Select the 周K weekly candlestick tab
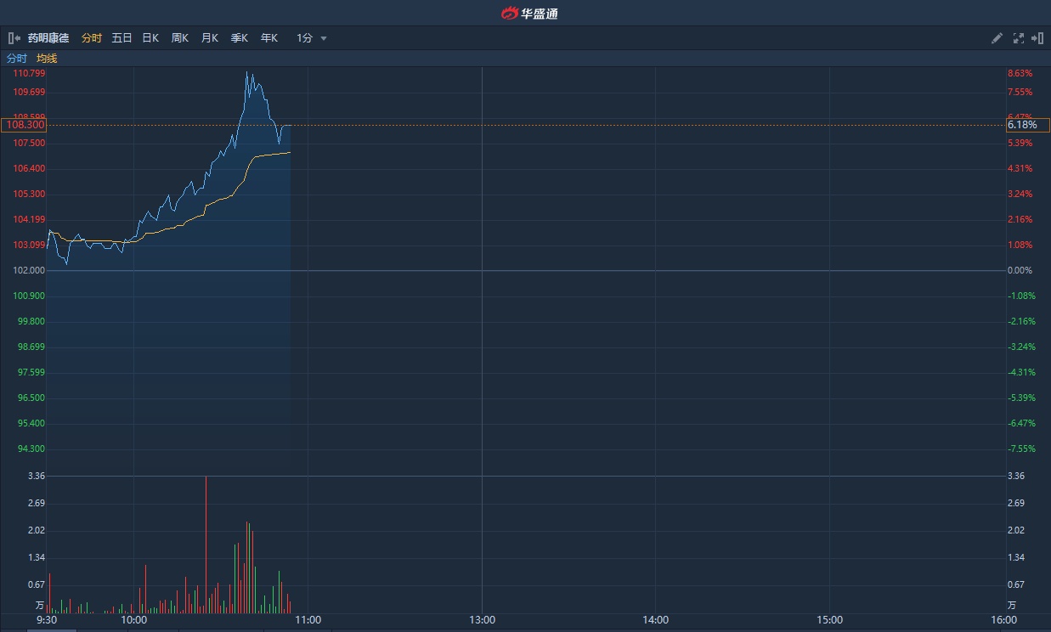The width and height of the screenshot is (1051, 632). [180, 38]
